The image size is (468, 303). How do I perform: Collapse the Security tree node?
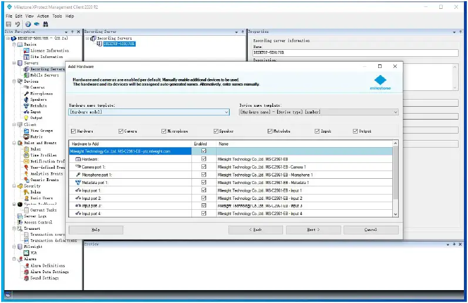point(14,186)
